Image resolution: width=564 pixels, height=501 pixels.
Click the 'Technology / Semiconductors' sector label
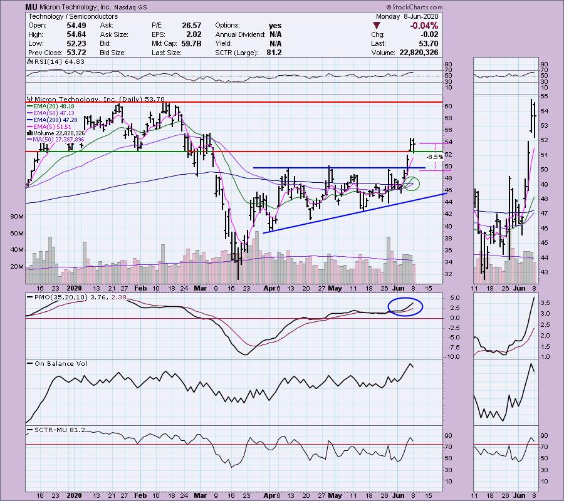(x=73, y=16)
